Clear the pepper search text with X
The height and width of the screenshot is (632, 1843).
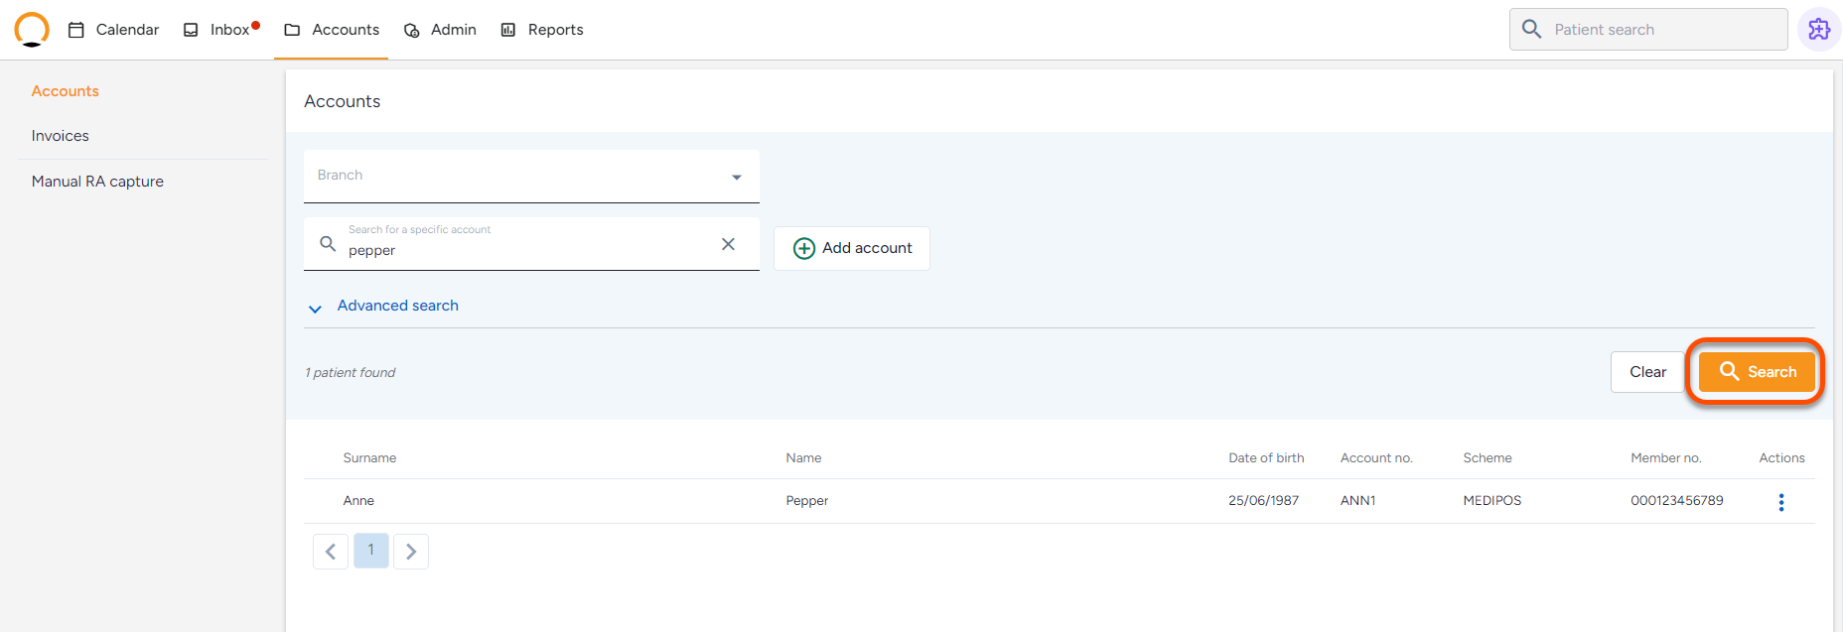coord(728,244)
